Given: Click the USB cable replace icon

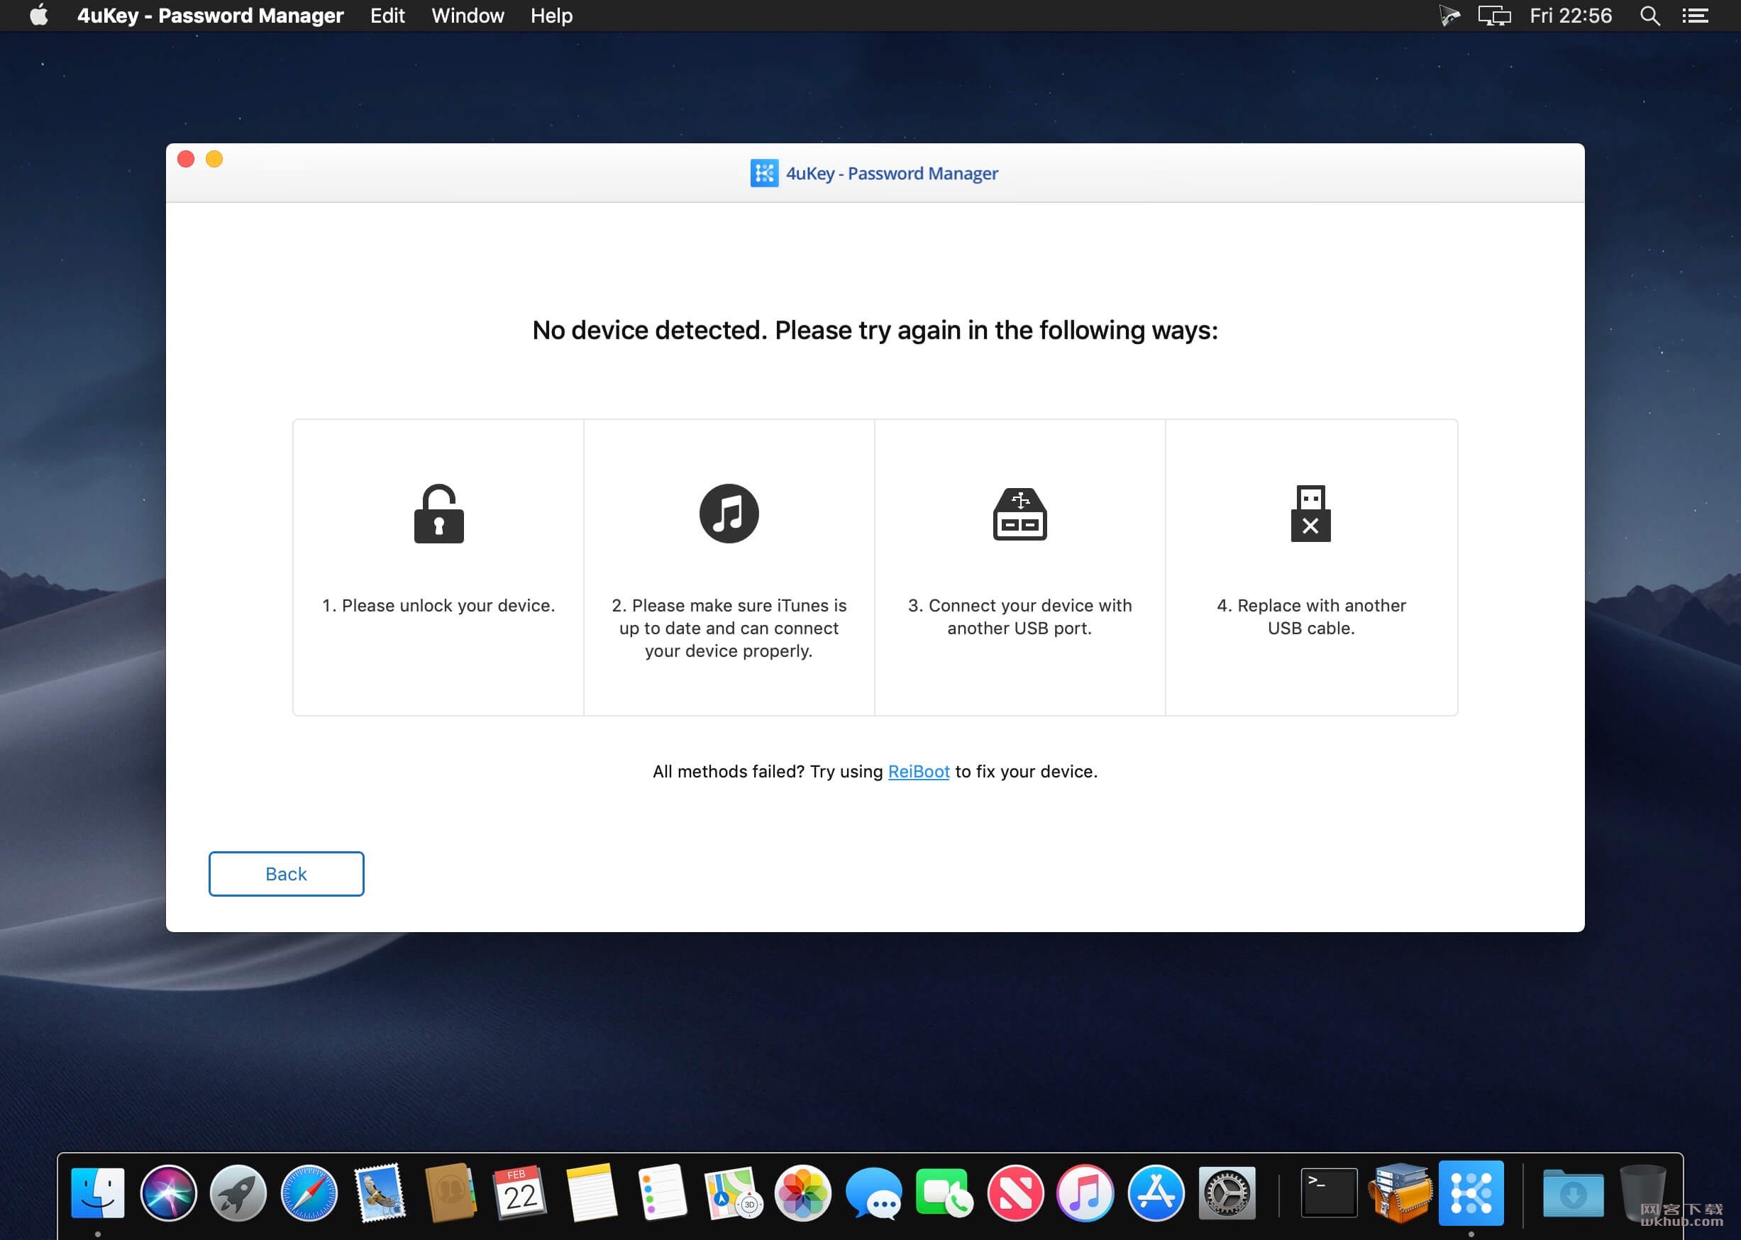Looking at the screenshot, I should 1310,514.
